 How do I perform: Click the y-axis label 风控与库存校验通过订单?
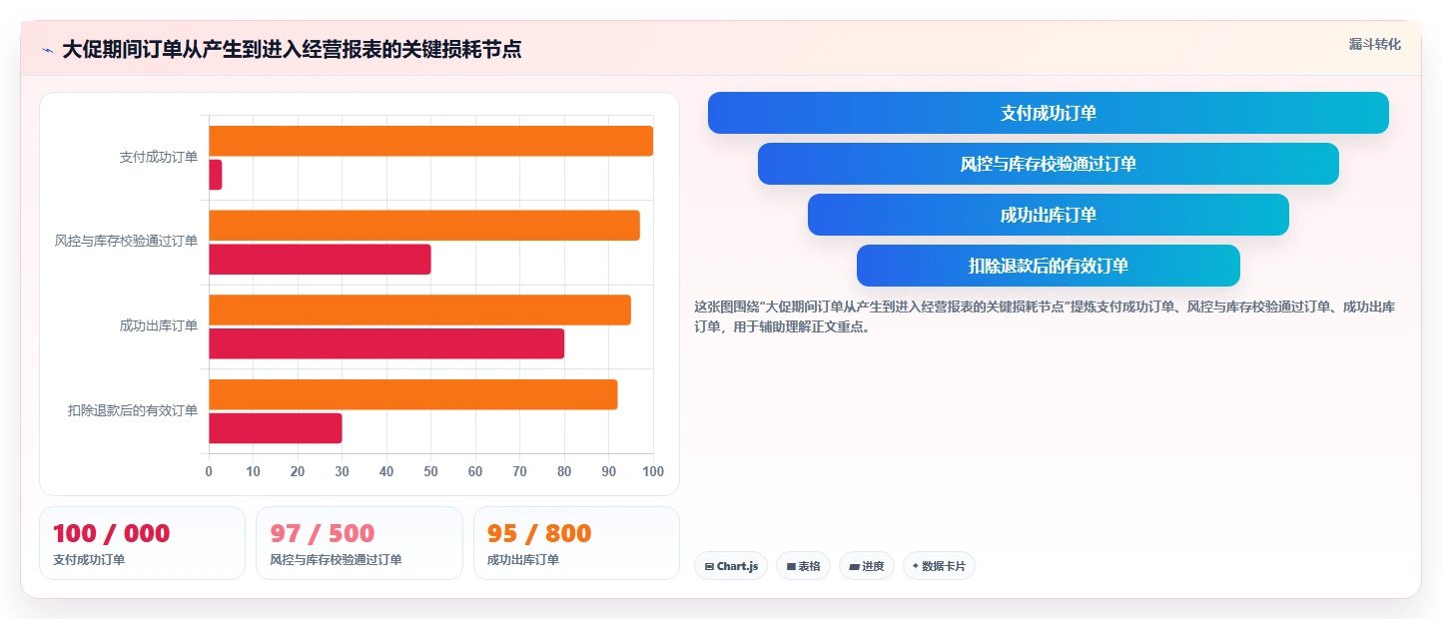126,242
